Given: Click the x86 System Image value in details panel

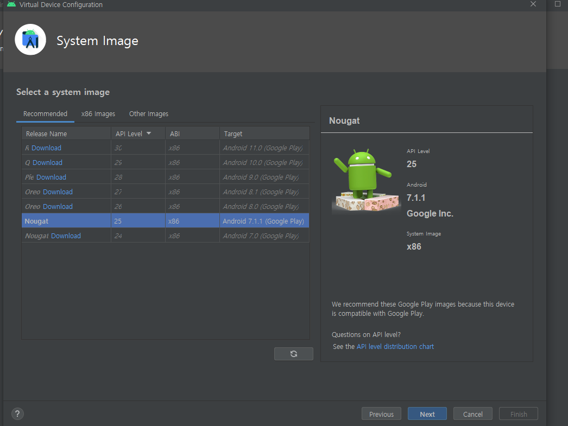Looking at the screenshot, I should (x=414, y=246).
